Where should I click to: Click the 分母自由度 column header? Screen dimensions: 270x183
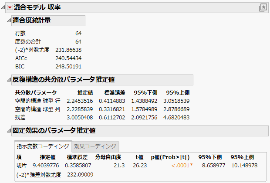[x=108, y=157]
